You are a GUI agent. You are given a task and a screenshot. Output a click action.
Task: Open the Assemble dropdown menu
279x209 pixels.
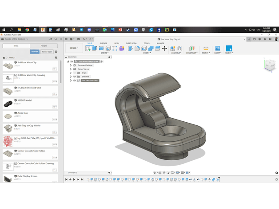pos(176,53)
